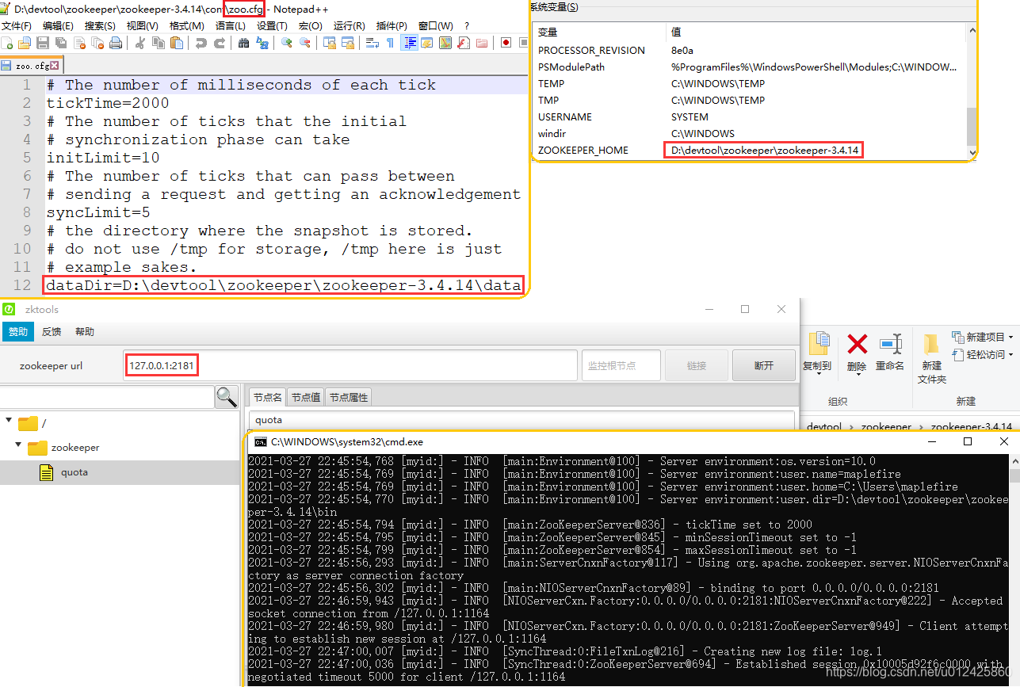Click the Document Map icon in toolbar
The image size is (1020, 687).
(445, 43)
